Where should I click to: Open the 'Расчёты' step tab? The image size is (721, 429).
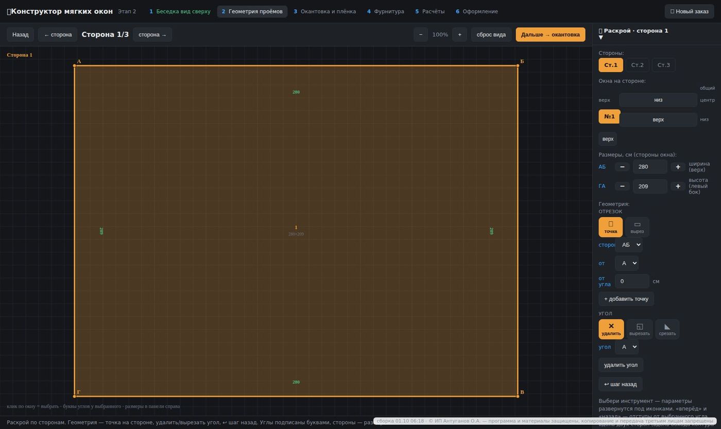(x=430, y=11)
